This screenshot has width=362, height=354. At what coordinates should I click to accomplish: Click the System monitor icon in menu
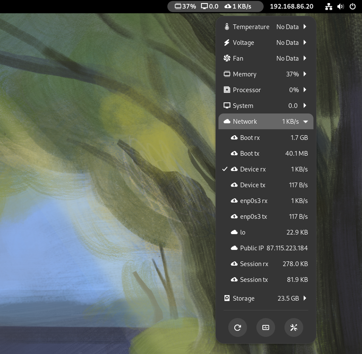(227, 105)
